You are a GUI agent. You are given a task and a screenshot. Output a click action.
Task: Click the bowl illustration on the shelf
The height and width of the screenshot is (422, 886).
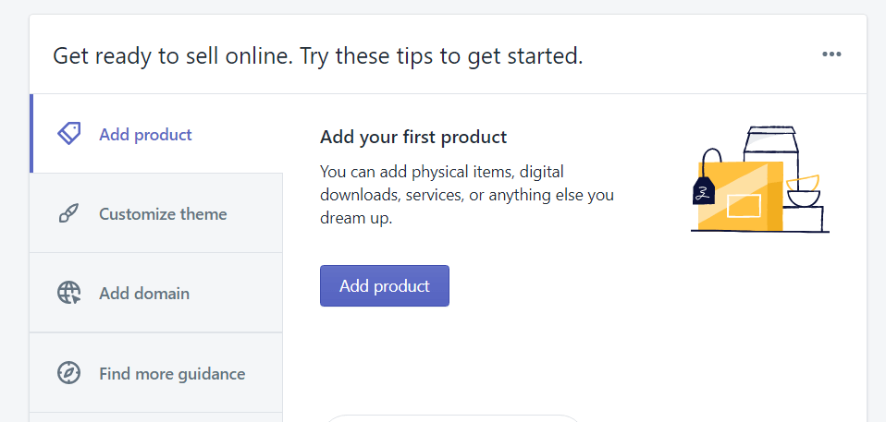[x=803, y=191]
